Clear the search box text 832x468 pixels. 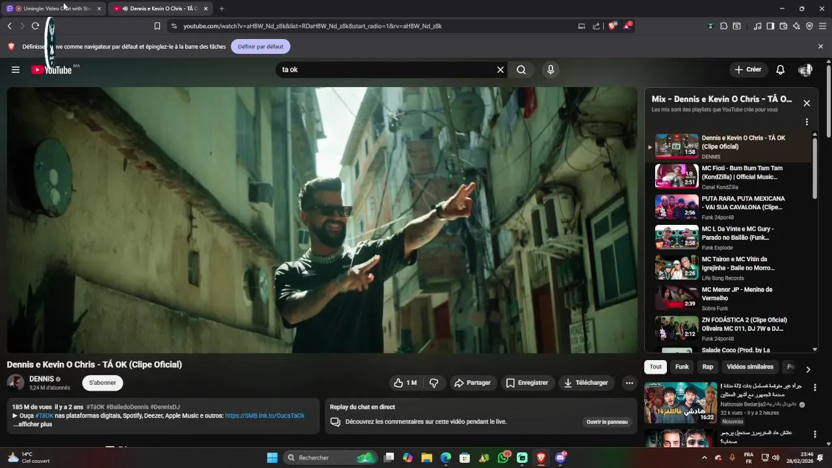pyautogui.click(x=500, y=70)
